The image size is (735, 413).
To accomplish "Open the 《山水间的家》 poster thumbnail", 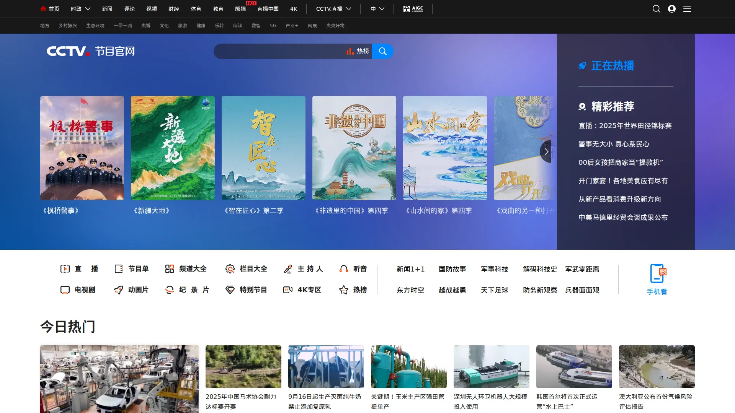I will point(445,148).
